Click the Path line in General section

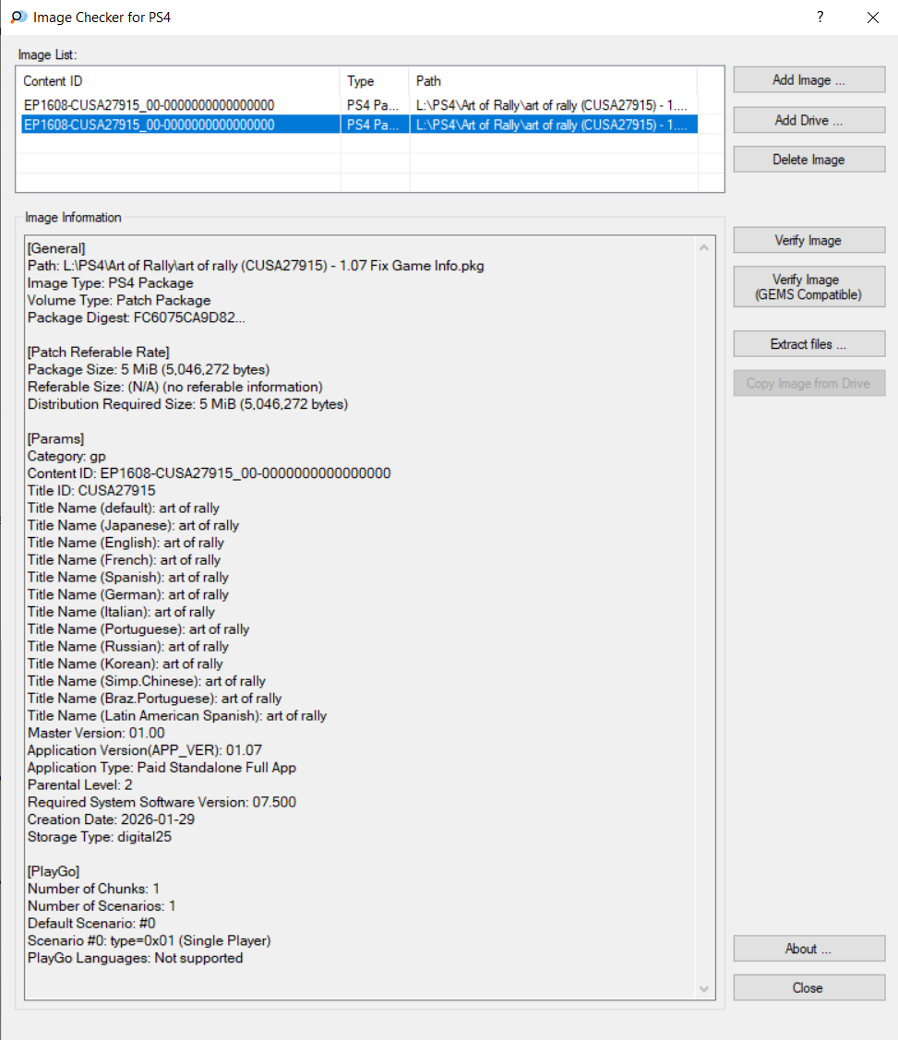tap(256, 266)
